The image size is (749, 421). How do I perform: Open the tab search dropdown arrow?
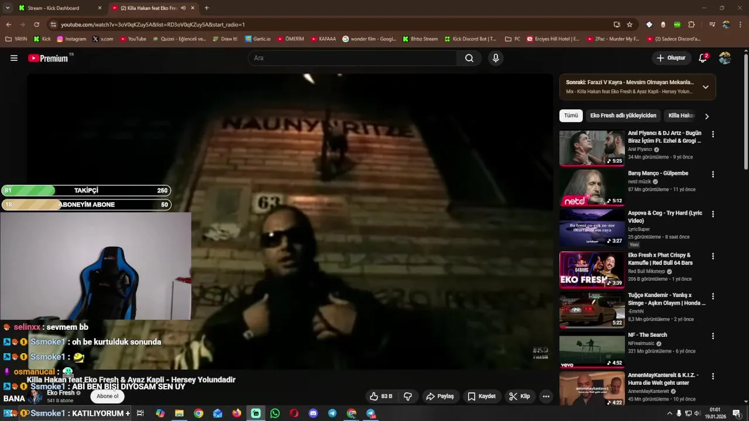[7, 8]
